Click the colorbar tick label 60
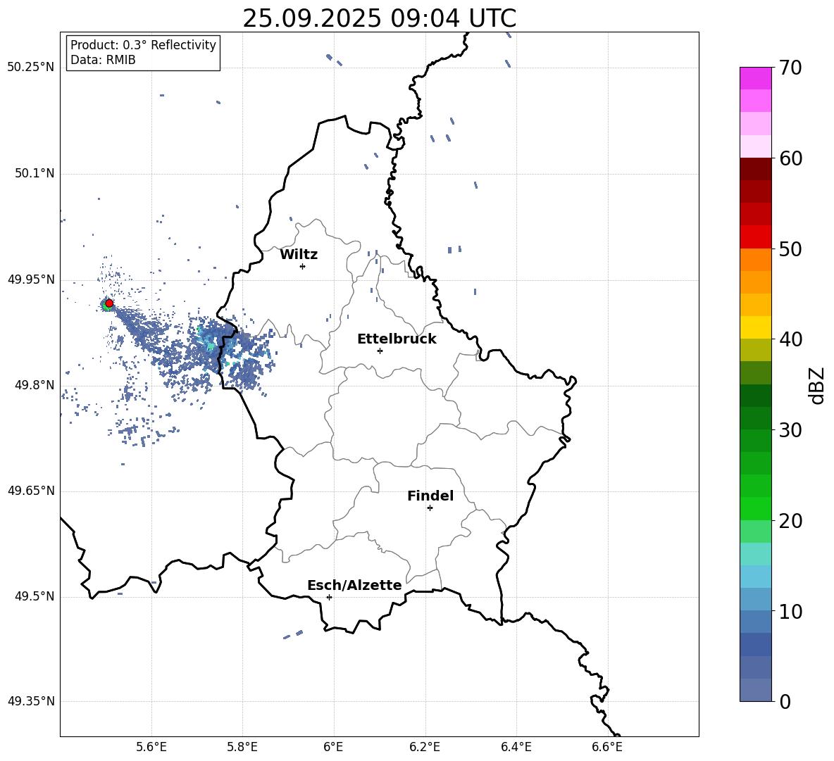 coord(791,158)
